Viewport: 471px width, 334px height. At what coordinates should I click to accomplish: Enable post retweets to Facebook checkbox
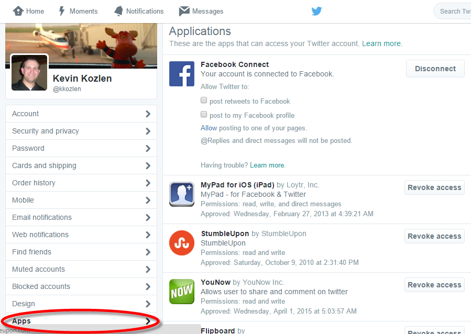pos(204,100)
